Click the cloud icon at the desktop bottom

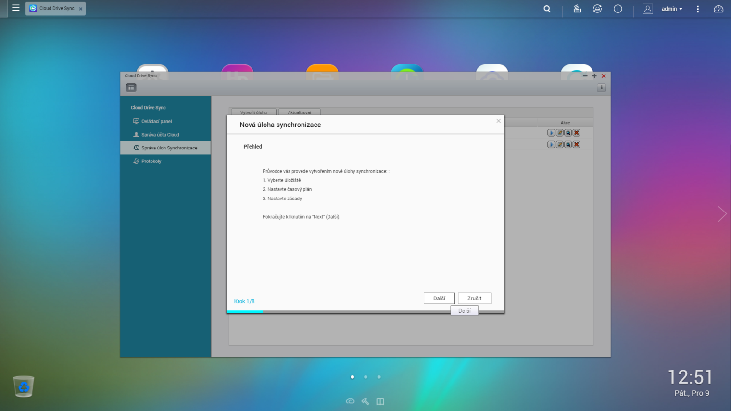coord(350,401)
